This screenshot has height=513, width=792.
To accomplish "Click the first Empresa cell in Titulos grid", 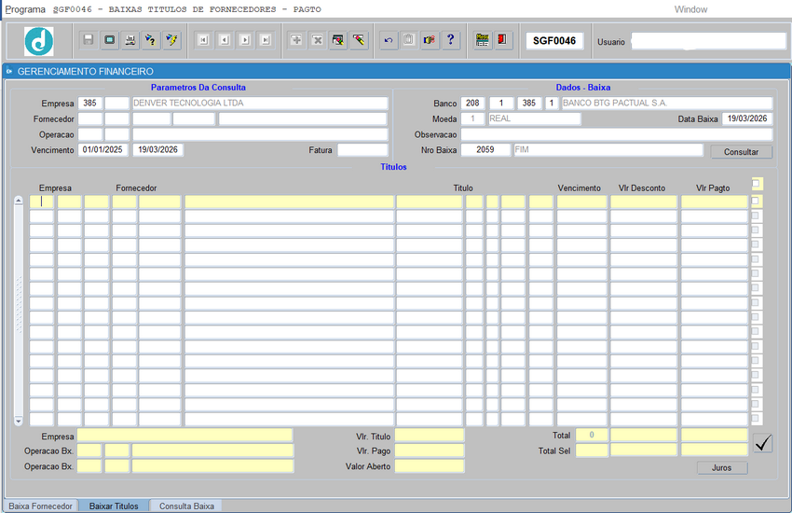I will (x=41, y=201).
